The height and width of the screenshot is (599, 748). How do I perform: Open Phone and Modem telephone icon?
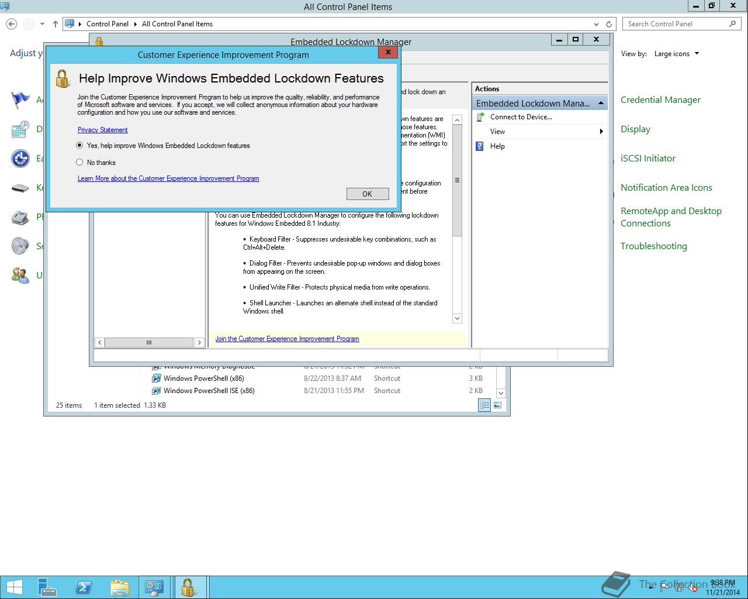click(20, 217)
